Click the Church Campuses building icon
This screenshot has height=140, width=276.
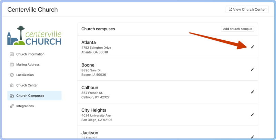(12, 96)
